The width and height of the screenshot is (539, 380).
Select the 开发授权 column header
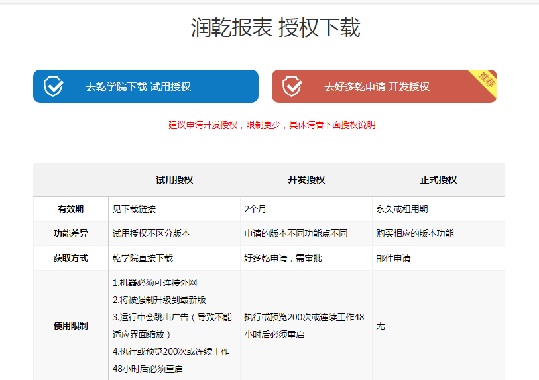306,180
